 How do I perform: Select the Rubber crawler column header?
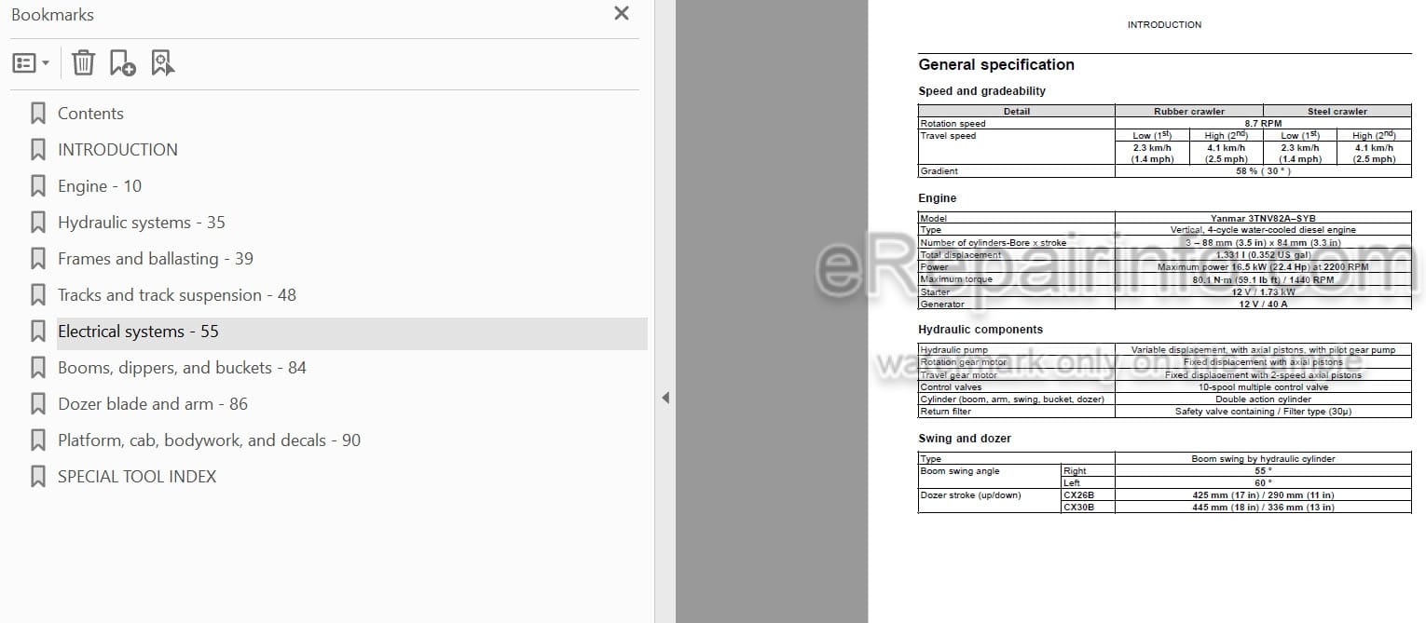click(1189, 111)
